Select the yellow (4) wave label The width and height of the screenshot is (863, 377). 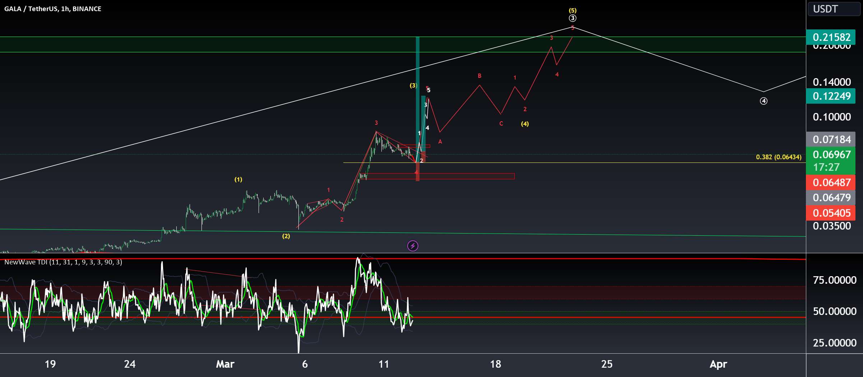pyautogui.click(x=525, y=124)
